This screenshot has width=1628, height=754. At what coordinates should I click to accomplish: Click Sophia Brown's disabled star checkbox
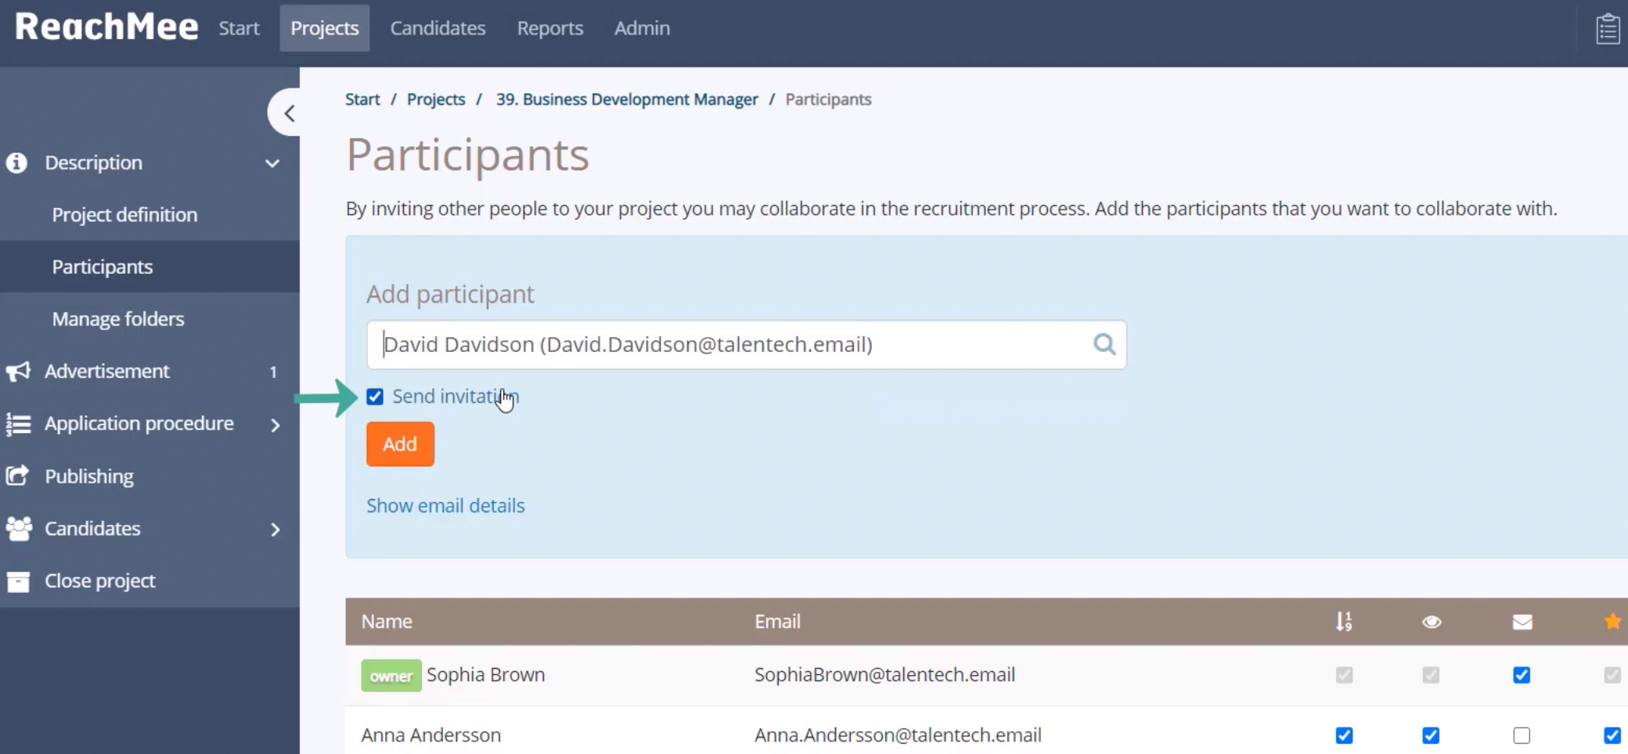pyautogui.click(x=1612, y=675)
